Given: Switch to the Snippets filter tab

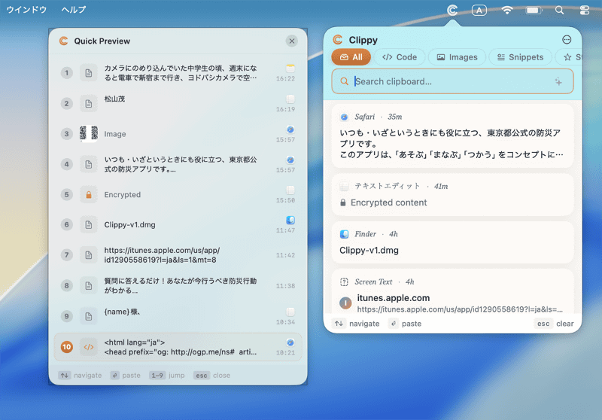Looking at the screenshot, I should [520, 57].
